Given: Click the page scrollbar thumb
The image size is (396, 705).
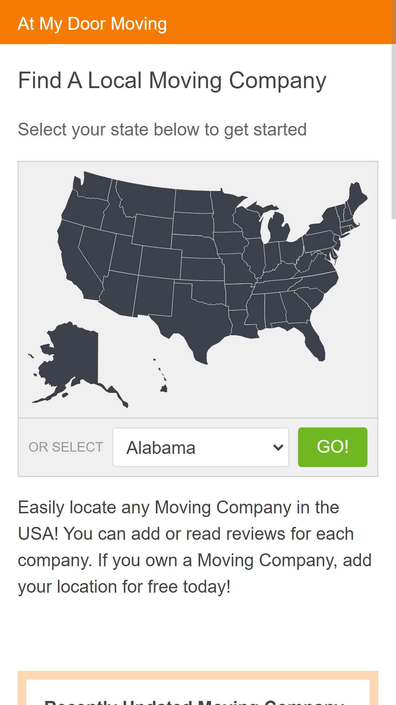Looking at the screenshot, I should click(x=394, y=110).
